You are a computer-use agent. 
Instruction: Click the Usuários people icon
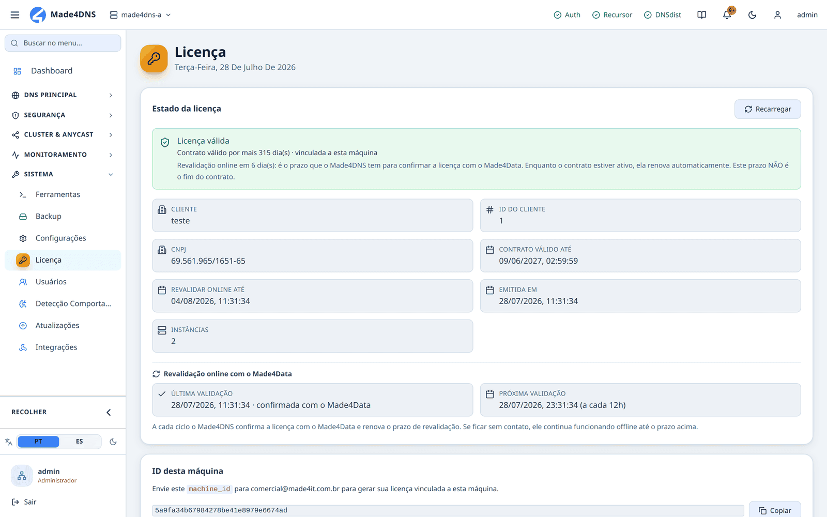[x=23, y=282]
